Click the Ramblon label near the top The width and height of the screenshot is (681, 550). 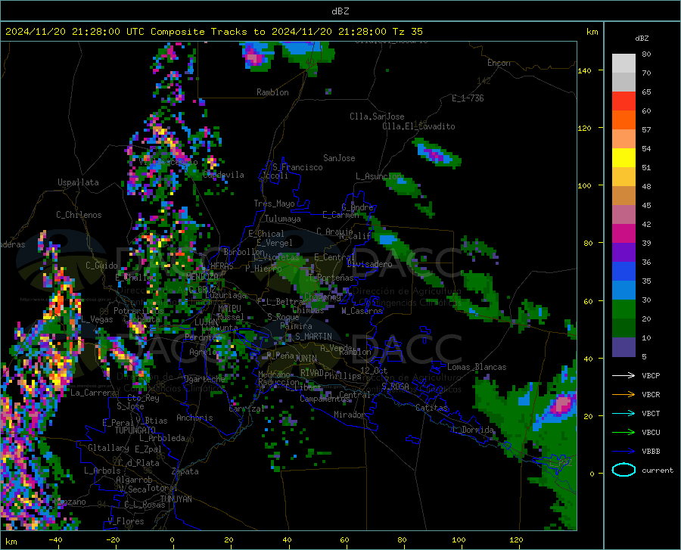tap(272, 92)
